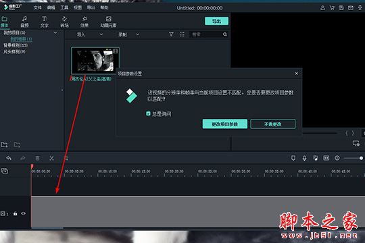The width and height of the screenshot is (365, 243).
Task: Select the 背景样例 (15) folder
Action: (x=16, y=45)
